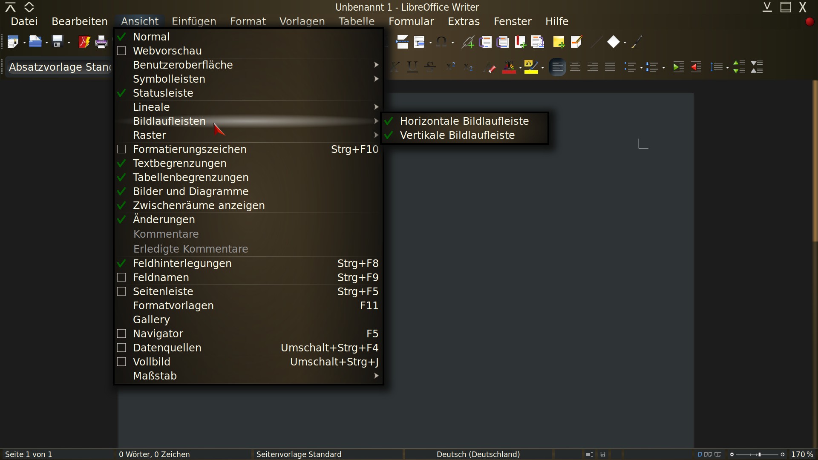Switch to book view layout icon
The height and width of the screenshot is (460, 818).
[718, 454]
